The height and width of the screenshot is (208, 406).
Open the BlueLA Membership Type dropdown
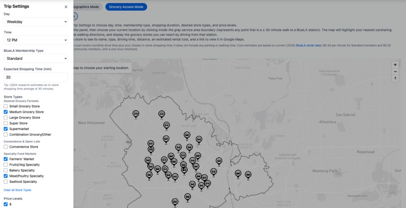pos(36,58)
